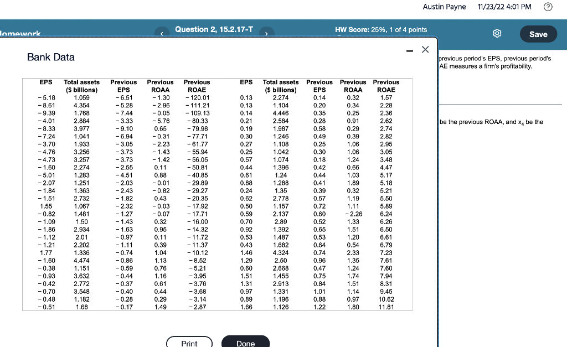This screenshot has width=567, height=347.
Task: Click the Previous ROAA value -5.76
Action: tap(161, 121)
